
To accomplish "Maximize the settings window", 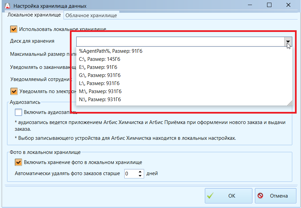I will coord(269,5).
